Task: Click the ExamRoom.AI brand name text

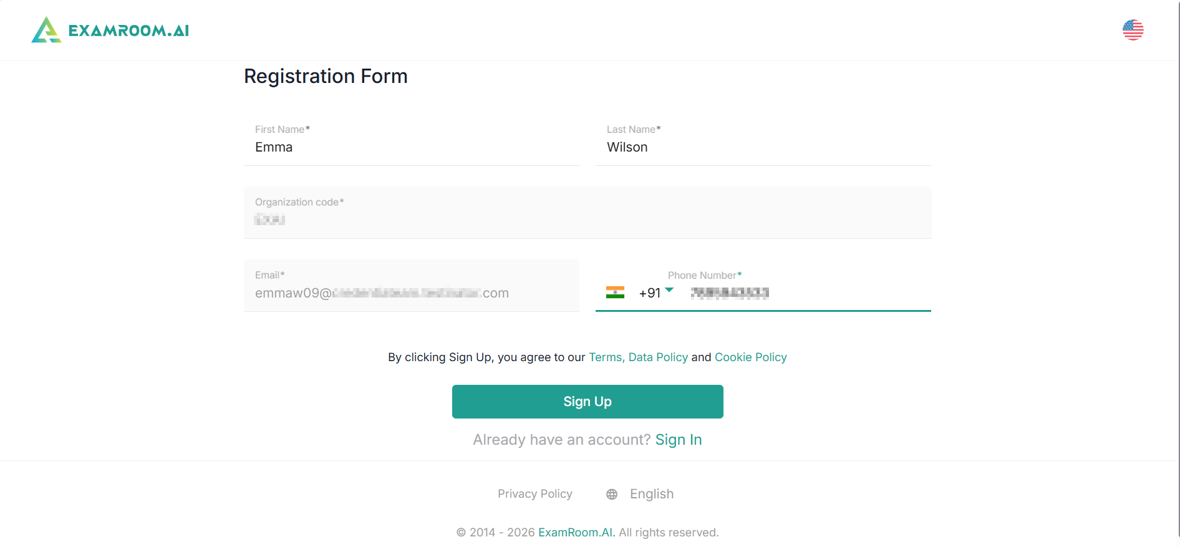Action: tap(128, 31)
